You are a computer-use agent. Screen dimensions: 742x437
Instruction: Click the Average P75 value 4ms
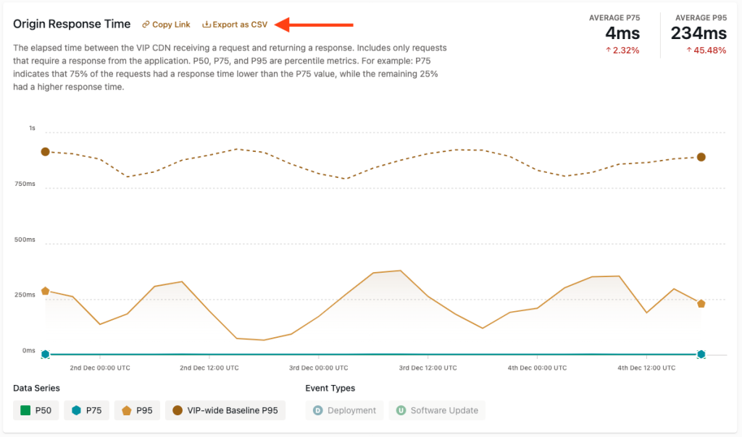coord(622,33)
